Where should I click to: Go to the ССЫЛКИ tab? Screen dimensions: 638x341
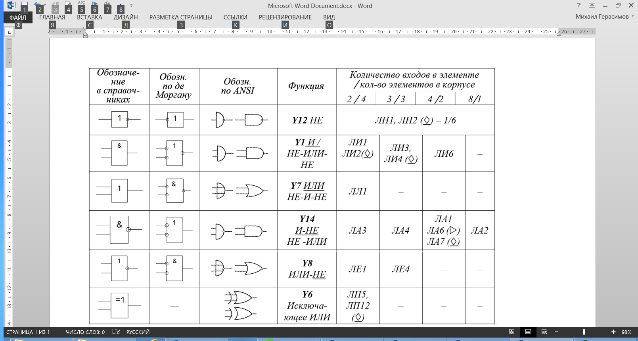pos(235,17)
